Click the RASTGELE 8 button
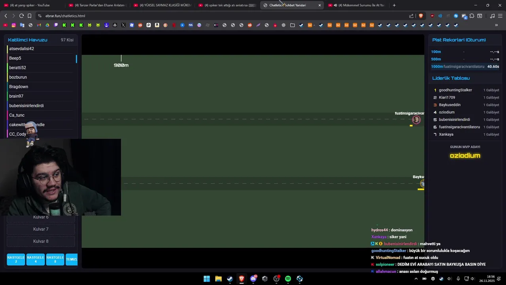506x285 pixels. coord(55,259)
